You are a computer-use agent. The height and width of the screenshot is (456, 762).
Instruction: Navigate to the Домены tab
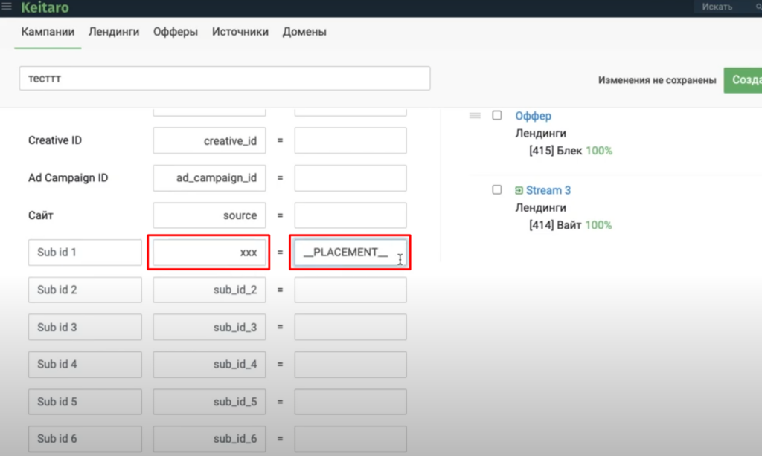(x=304, y=32)
